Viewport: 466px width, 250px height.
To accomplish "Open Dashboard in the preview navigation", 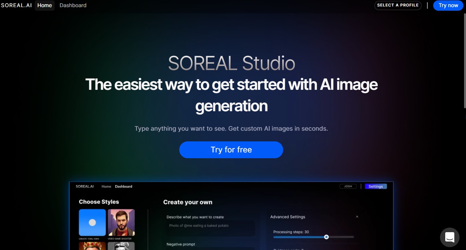I will click(x=124, y=186).
